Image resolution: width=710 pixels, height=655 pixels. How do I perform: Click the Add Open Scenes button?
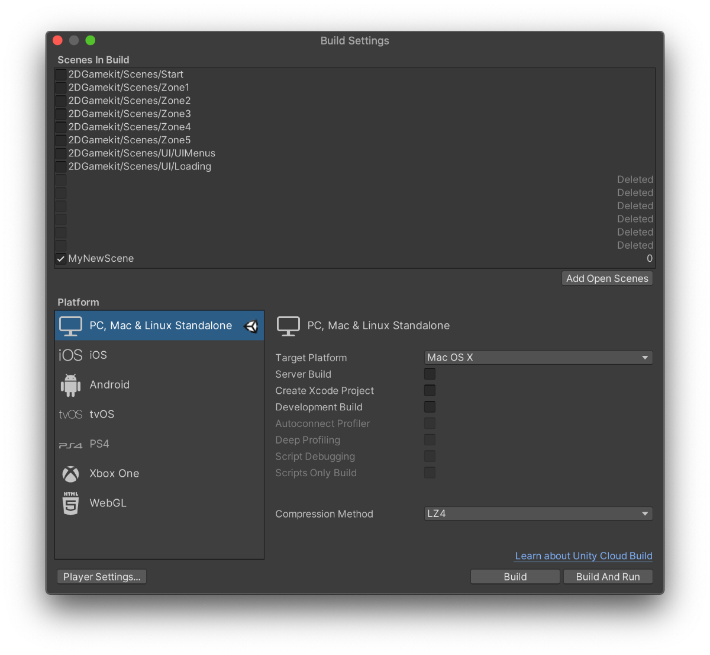click(x=607, y=278)
